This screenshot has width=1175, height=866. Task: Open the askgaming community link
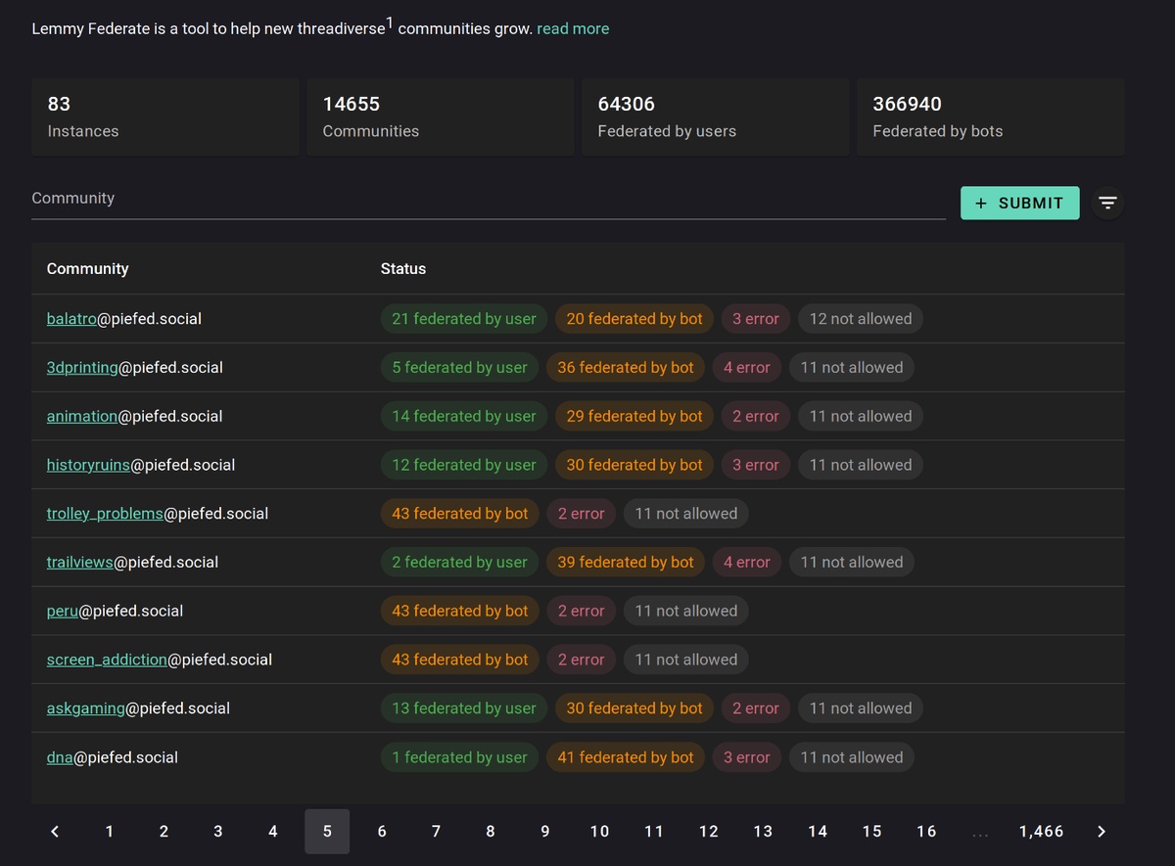coord(86,708)
